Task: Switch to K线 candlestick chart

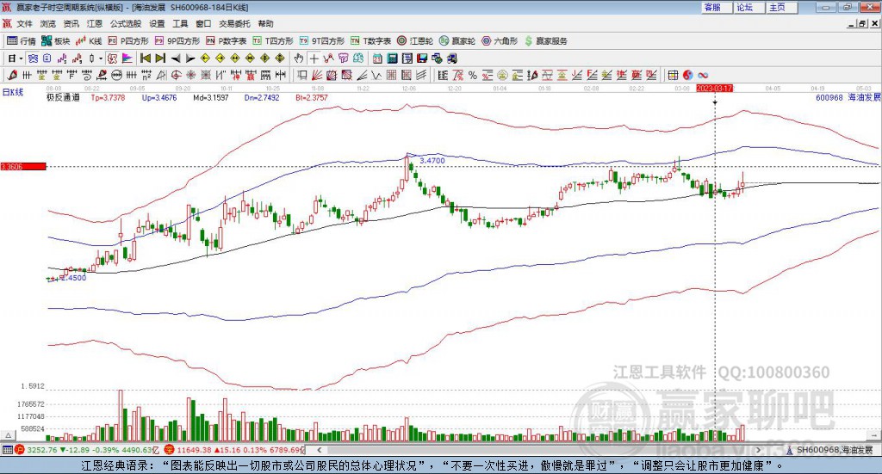Action: pyautogui.click(x=89, y=41)
